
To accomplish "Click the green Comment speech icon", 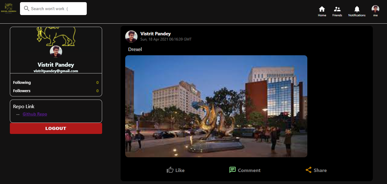I will [x=233, y=170].
